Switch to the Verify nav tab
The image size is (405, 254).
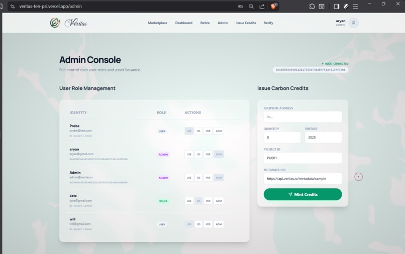click(268, 23)
